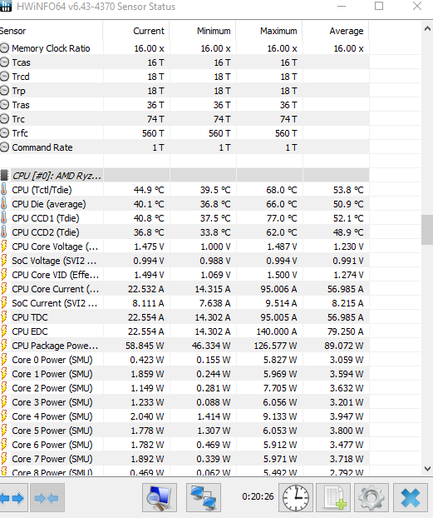This screenshot has height=518, width=433.
Task: Close sensors with the blue X icon
Action: (410, 497)
